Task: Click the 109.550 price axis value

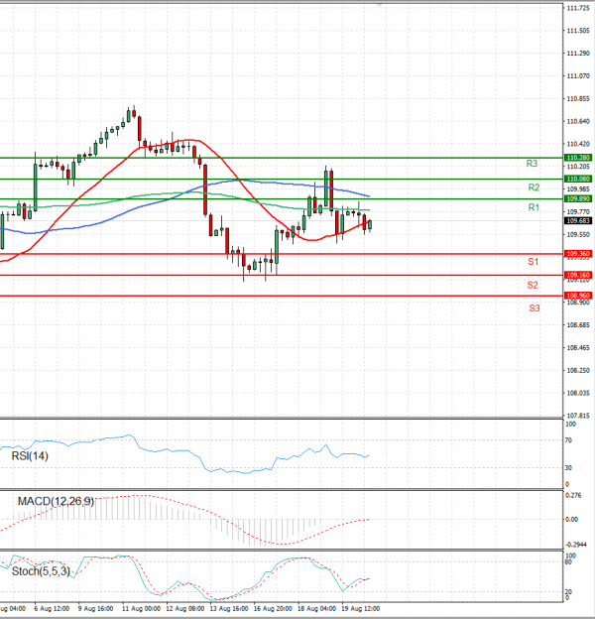Action: coord(578,234)
